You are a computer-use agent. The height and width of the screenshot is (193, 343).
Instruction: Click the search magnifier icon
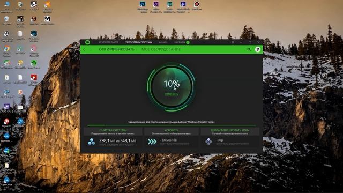pyautogui.click(x=249, y=49)
